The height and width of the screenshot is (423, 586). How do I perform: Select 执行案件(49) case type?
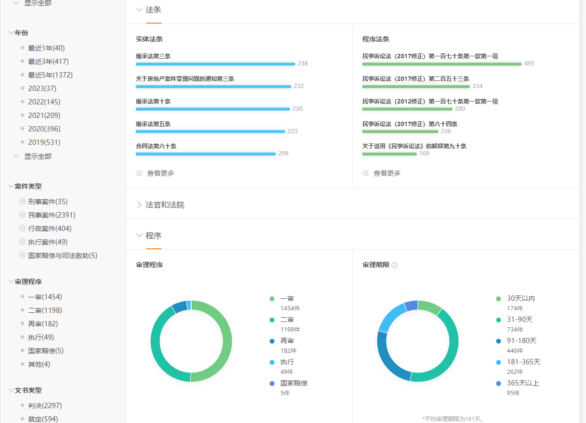pos(48,242)
